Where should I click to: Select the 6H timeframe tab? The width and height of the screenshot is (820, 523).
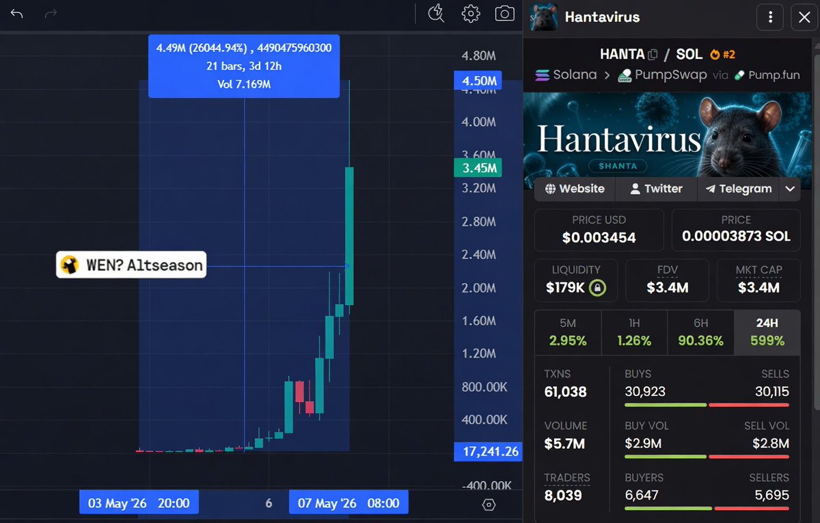700,332
